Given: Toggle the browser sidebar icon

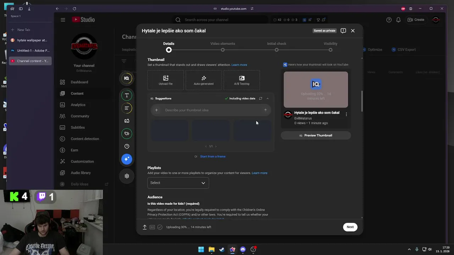Looking at the screenshot, I should click(21, 8).
